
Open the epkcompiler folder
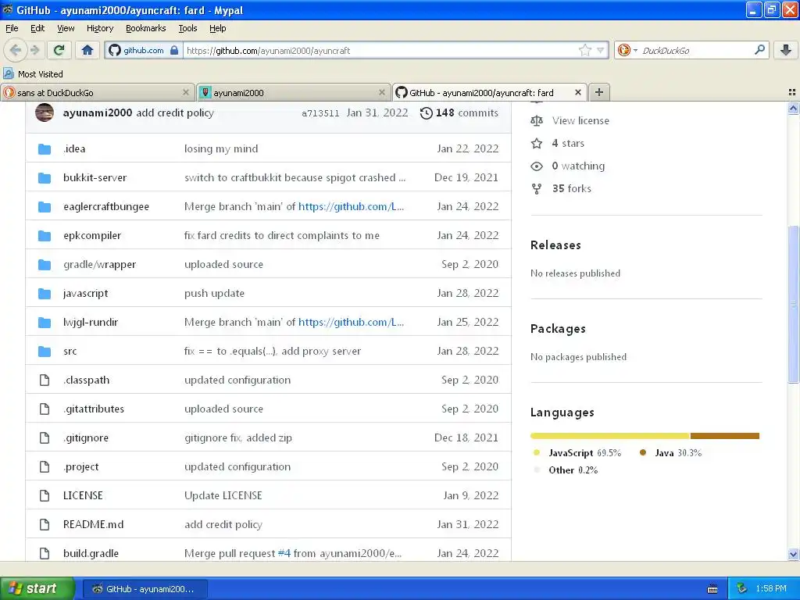[92, 235]
